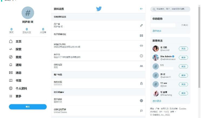Click the Twitter bird logo

(x=99, y=9)
